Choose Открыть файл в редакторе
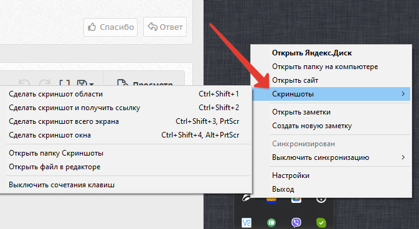The image size is (419, 229). pos(125,167)
